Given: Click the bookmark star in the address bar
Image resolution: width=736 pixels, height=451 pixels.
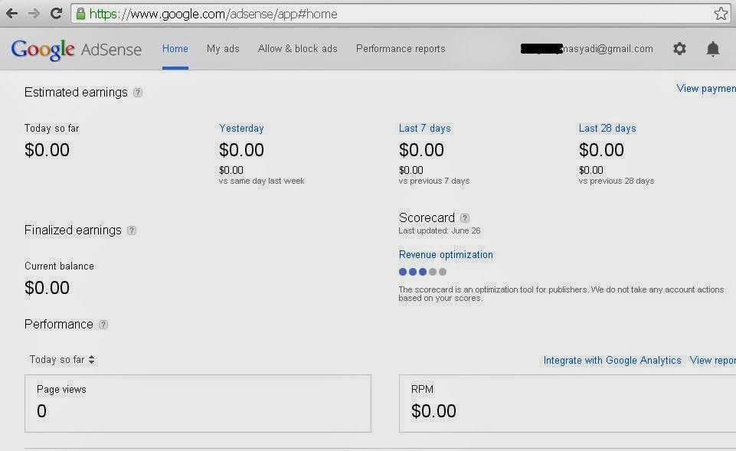Looking at the screenshot, I should (720, 13).
